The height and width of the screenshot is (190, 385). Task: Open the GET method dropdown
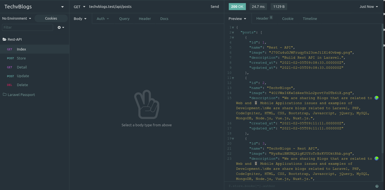80,7
